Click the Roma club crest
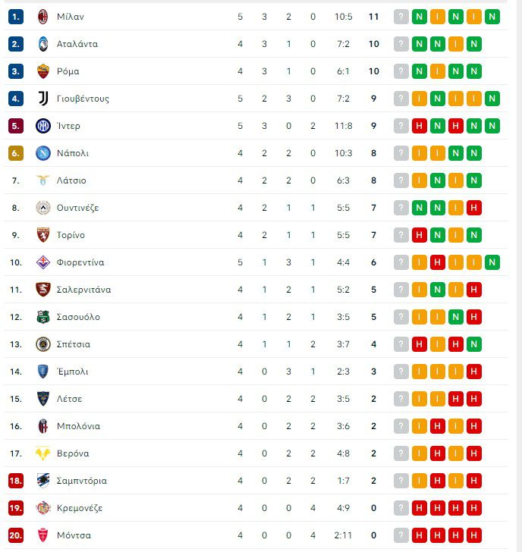The height and width of the screenshot is (552, 522). click(x=43, y=71)
